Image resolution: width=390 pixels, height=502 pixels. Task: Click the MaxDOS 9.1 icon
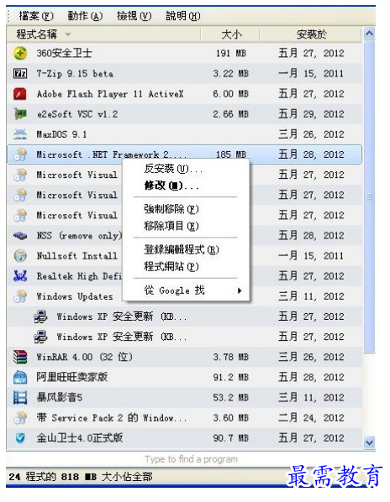(20, 134)
